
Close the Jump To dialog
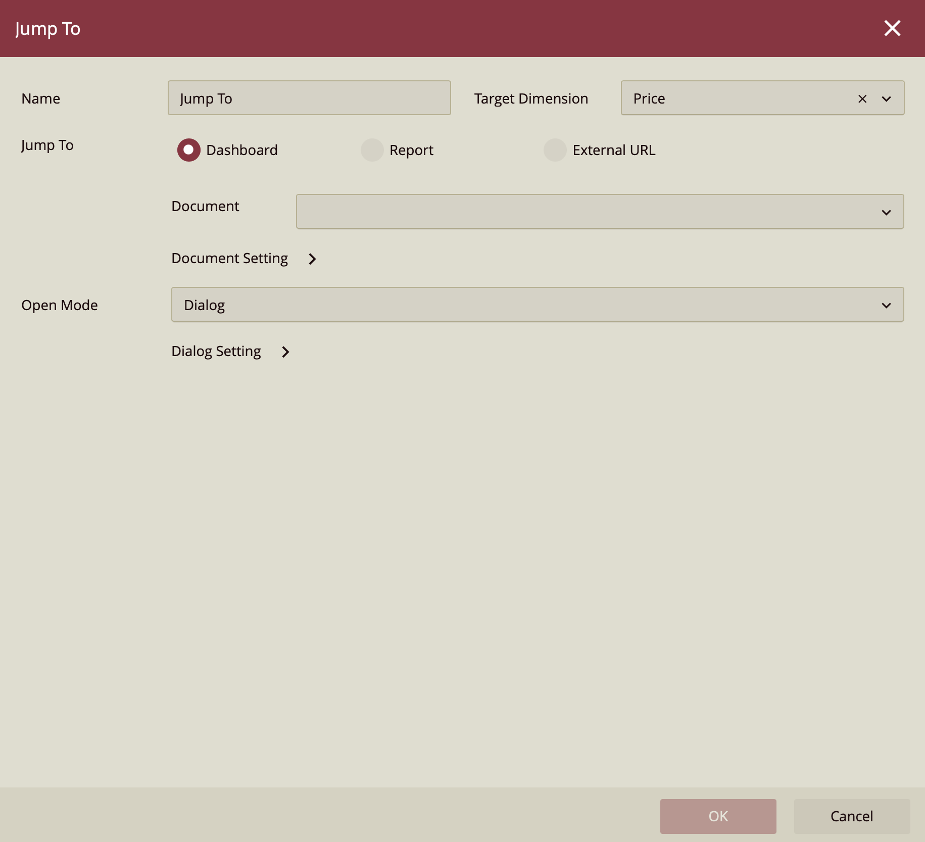click(x=893, y=28)
